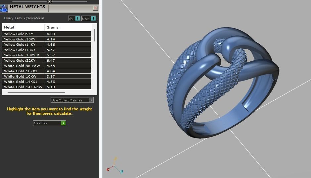Click the 4.56 grams value

coord(51,82)
